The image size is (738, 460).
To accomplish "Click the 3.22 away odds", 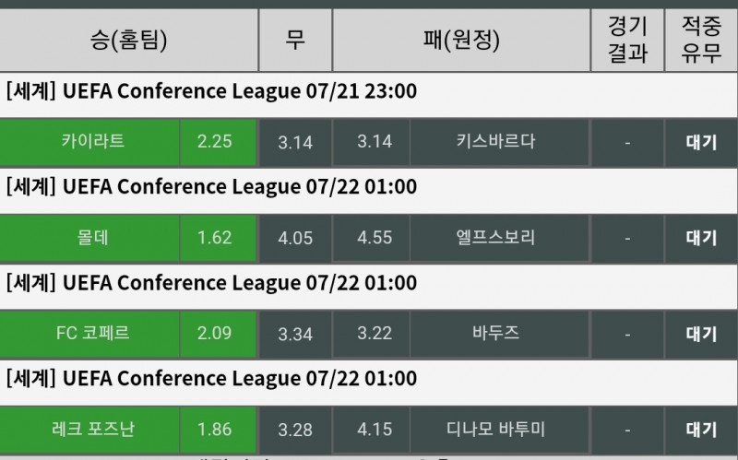I will 375,334.
